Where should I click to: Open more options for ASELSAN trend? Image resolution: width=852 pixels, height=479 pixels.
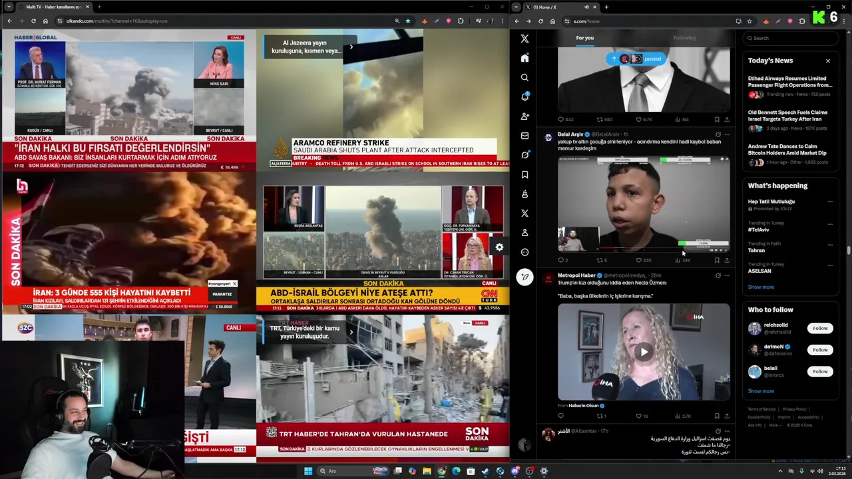point(830,265)
